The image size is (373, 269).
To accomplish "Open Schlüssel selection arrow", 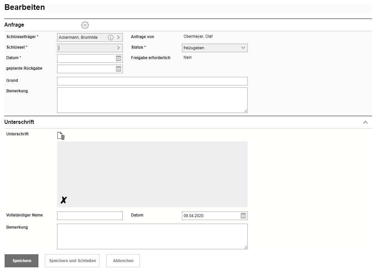I will coord(119,48).
